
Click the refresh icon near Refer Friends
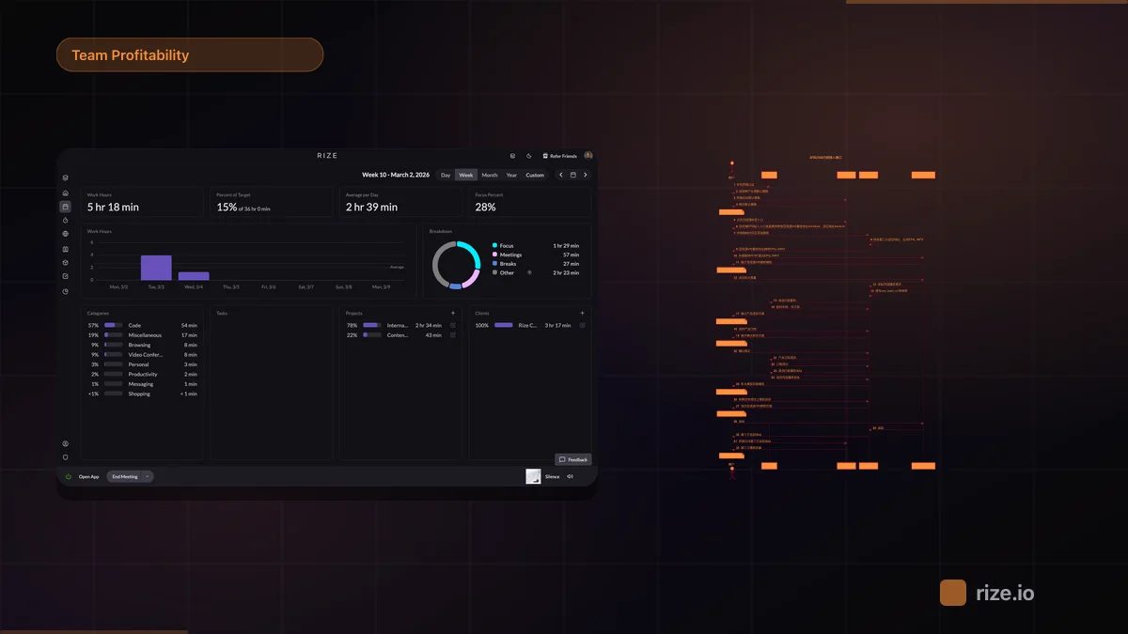pos(529,156)
